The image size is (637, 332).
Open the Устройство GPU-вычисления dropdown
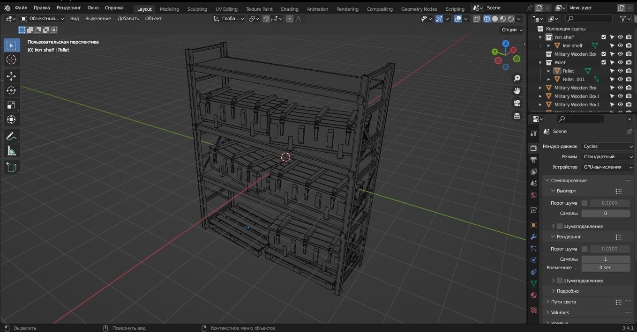tap(607, 167)
